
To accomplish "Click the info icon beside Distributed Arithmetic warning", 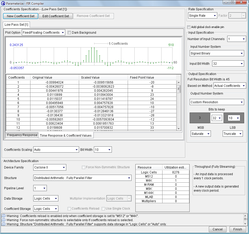I will (x=4, y=224).
